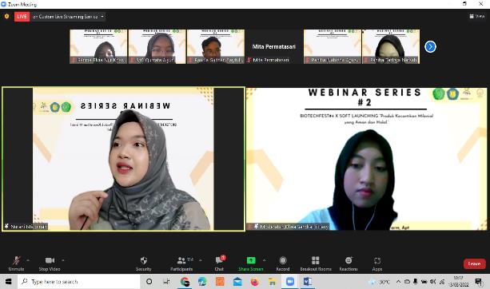Open the live streaming service dropdown

pos(69,17)
